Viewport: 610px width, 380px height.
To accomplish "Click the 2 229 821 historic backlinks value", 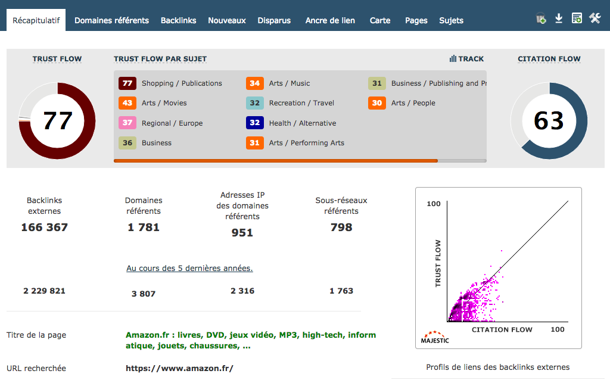I will pos(44,291).
